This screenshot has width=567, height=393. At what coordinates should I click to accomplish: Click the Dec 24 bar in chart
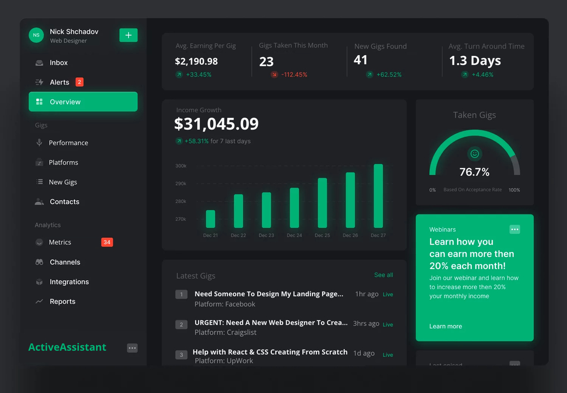point(295,208)
